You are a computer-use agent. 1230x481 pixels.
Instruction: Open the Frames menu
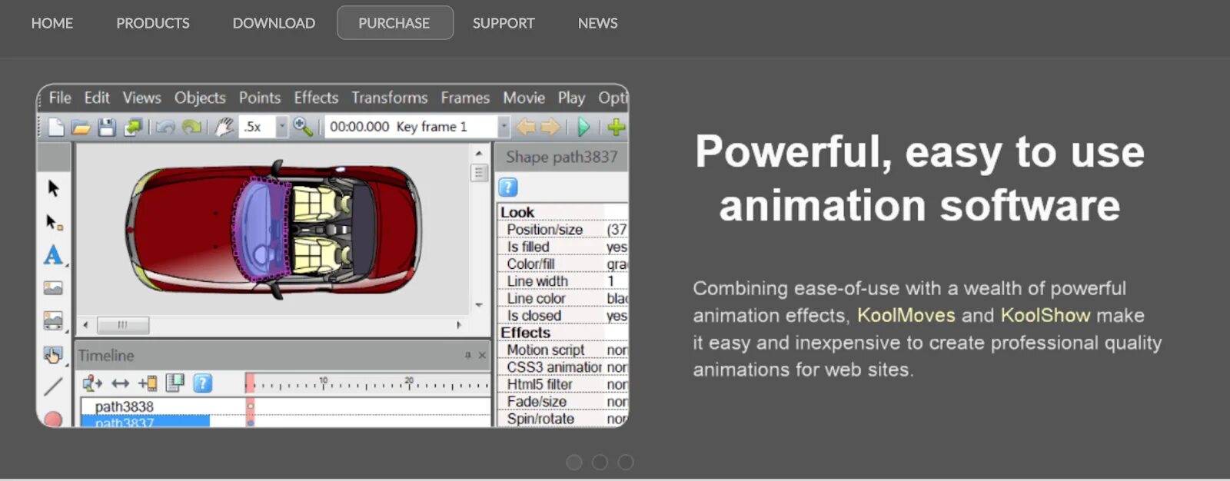[x=465, y=98]
